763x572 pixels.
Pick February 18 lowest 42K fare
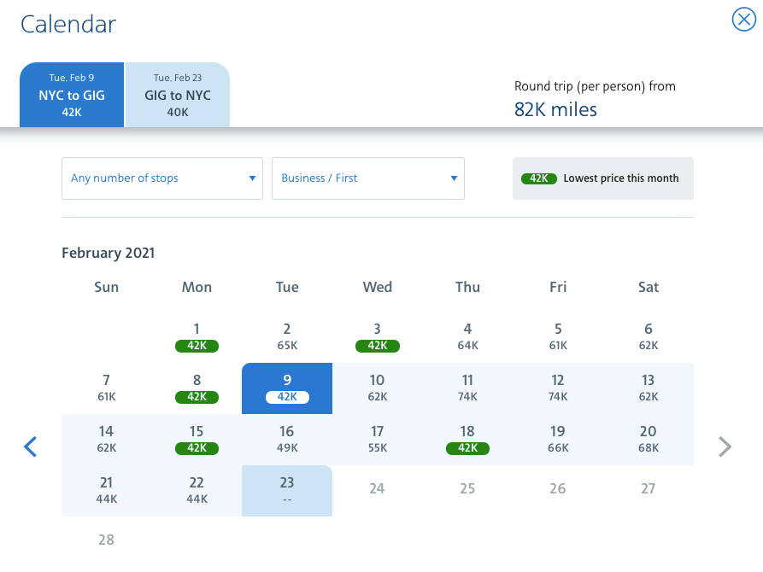pos(467,439)
